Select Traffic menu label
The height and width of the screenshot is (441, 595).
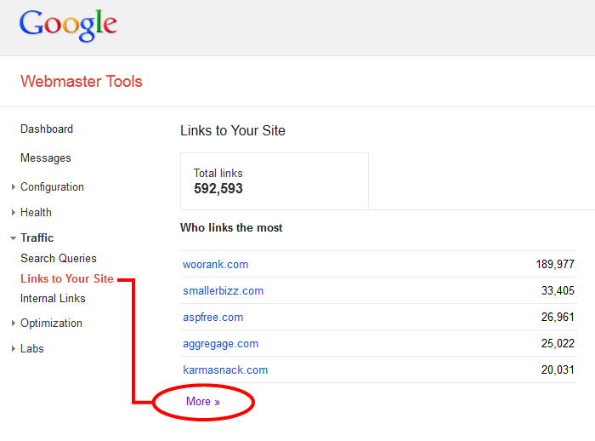pyautogui.click(x=37, y=238)
